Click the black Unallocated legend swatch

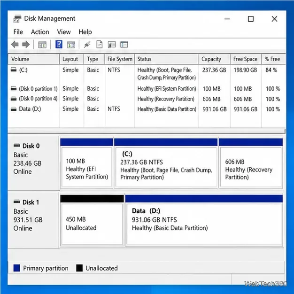point(79,268)
